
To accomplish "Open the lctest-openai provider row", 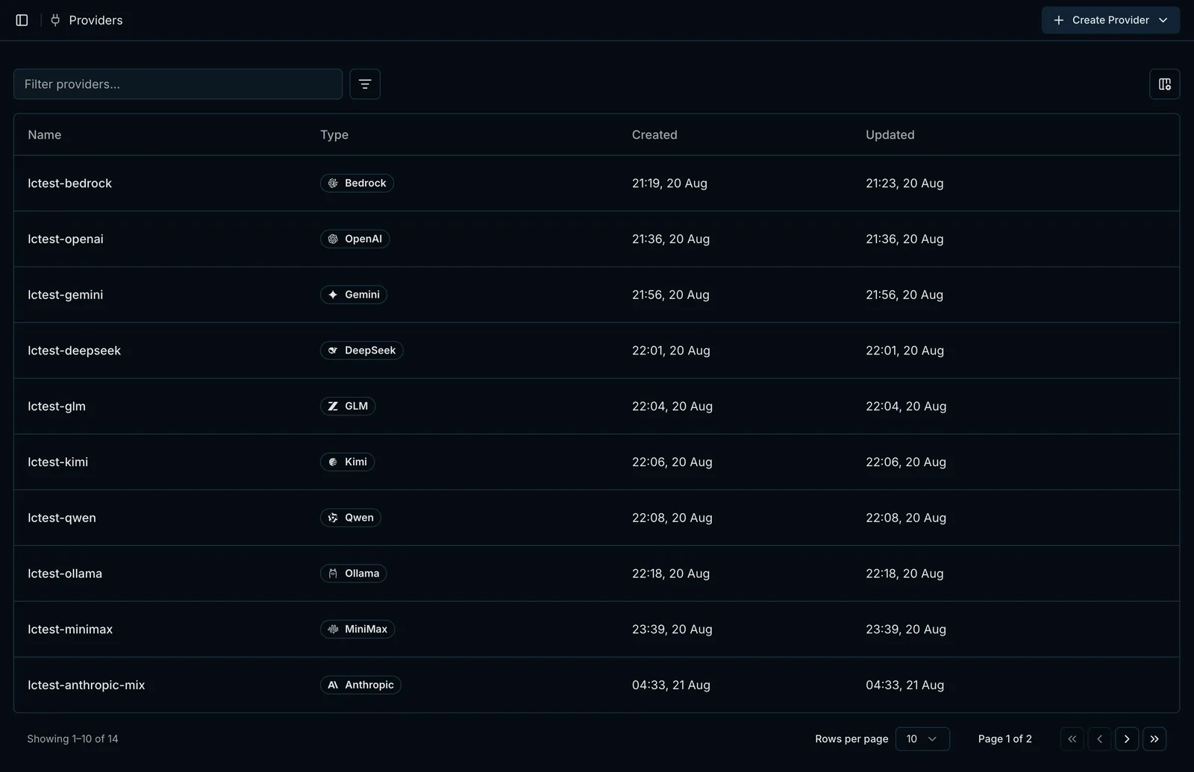I will (x=596, y=239).
